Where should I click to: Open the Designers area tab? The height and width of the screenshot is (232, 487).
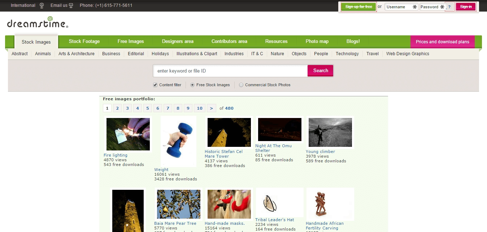point(178,41)
